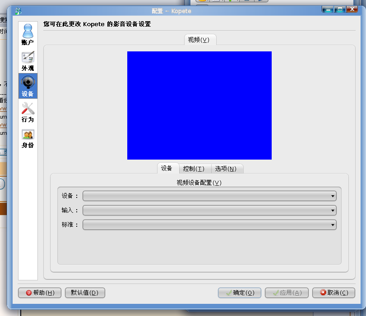
Task: Click the 帮助(H) help button
Action: point(40,293)
